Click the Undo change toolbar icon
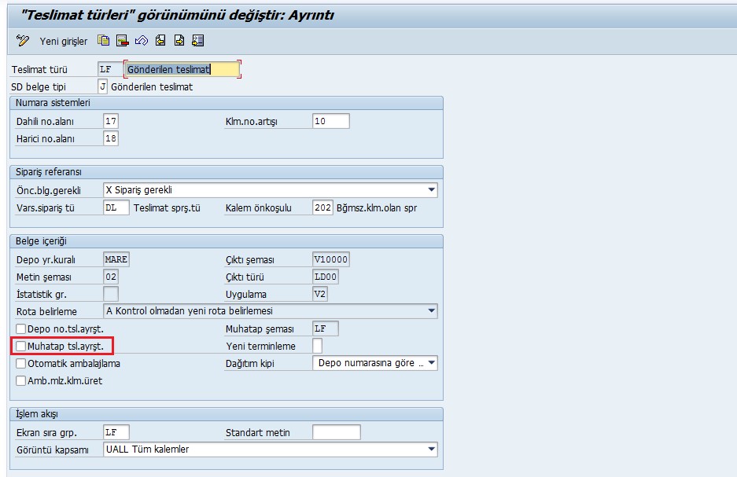Image resolution: width=737 pixels, height=477 pixels. [x=142, y=41]
